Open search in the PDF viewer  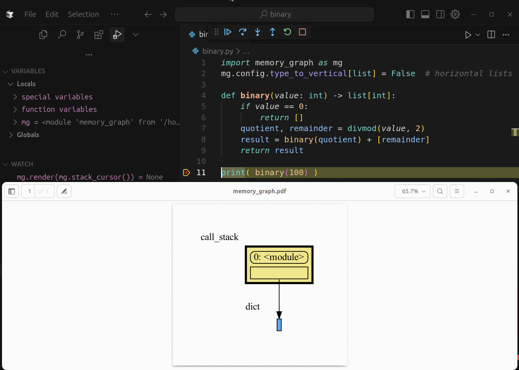[440, 191]
